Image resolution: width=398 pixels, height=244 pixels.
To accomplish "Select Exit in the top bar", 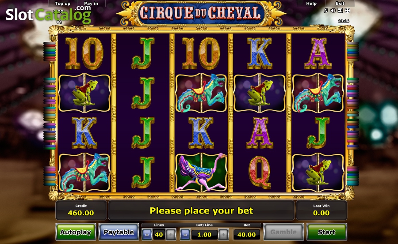I will click(x=340, y=4).
